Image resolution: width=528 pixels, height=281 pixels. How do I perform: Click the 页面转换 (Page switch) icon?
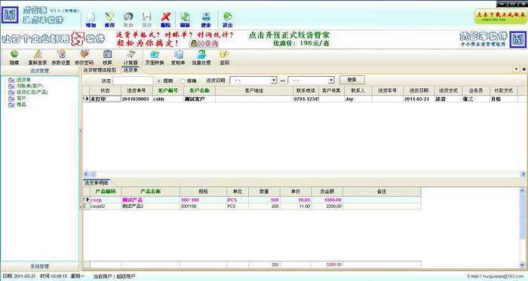[x=155, y=57]
